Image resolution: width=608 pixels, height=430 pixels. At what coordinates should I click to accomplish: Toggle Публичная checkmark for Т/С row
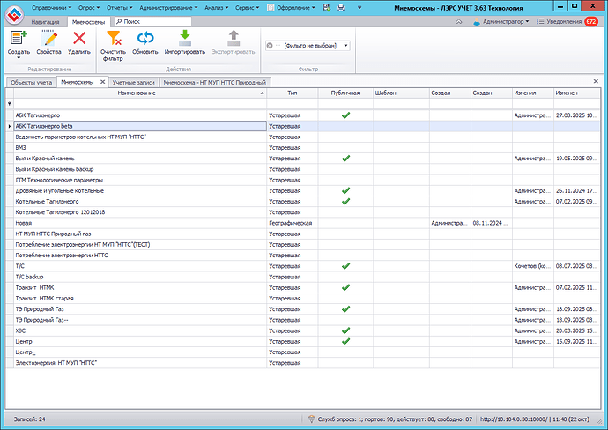345,265
